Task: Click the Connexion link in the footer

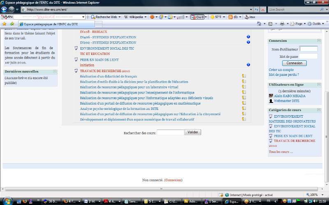Action: pos(173,180)
